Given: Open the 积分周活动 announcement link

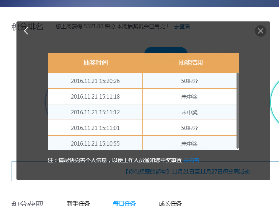Looking at the screenshot, I should [188, 172].
